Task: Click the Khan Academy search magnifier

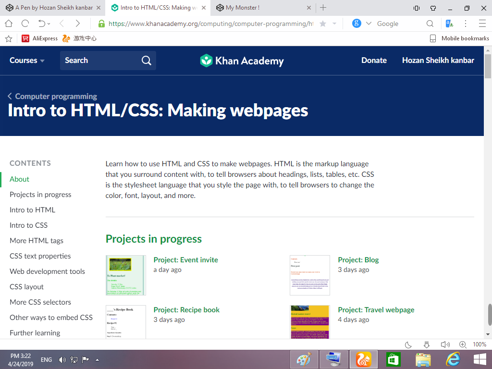Action: point(146,60)
